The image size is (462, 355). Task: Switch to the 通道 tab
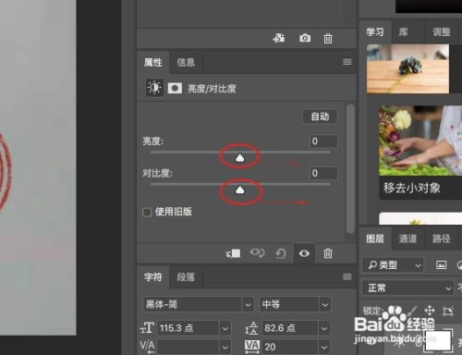[x=407, y=239]
